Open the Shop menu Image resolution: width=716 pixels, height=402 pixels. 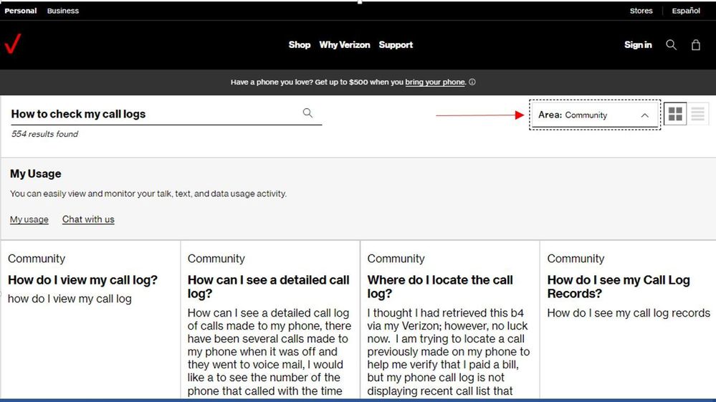tap(299, 44)
